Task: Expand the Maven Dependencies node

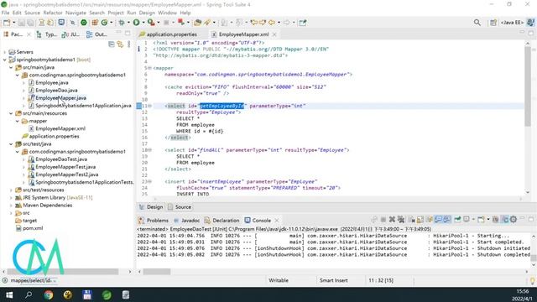Action: 11,206
